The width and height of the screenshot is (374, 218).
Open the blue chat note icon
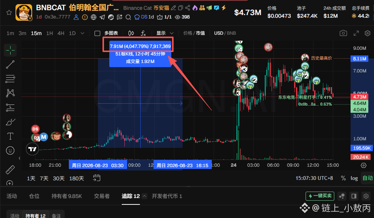(x=217, y=8)
